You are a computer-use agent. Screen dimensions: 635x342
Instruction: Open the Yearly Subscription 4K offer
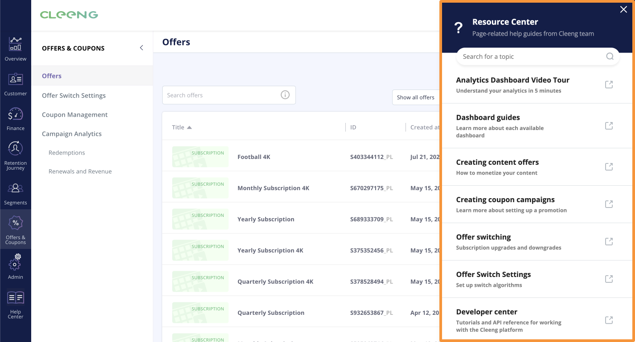(270, 250)
